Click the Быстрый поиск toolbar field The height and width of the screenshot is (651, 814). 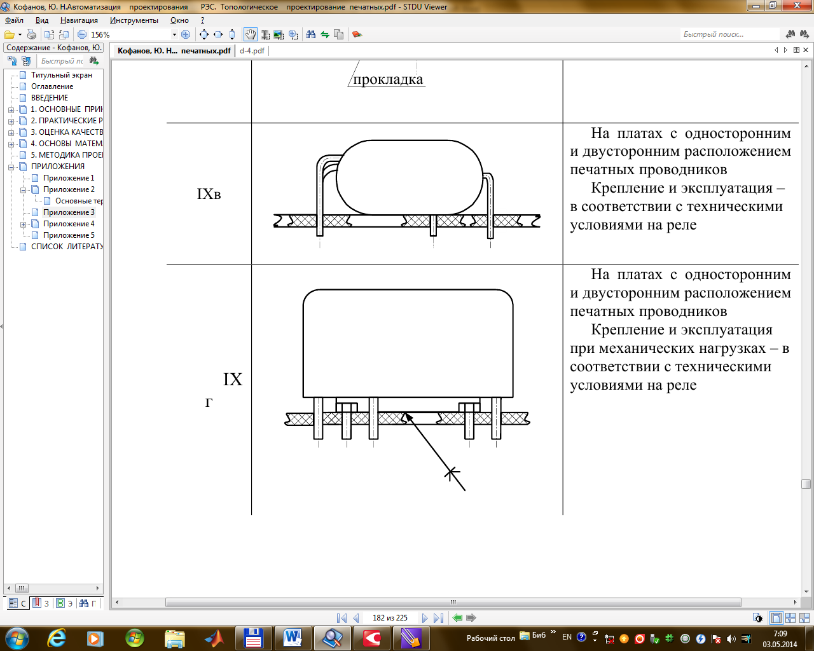pos(730,34)
